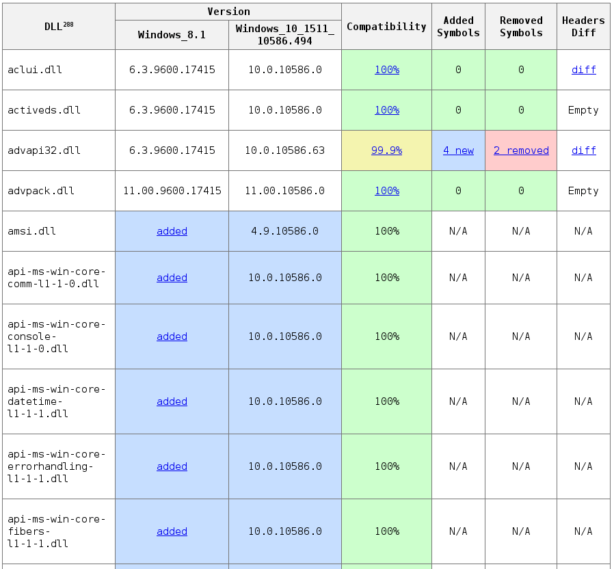This screenshot has height=569, width=614.
Task: Click the DLL column header
Action: 59,26
